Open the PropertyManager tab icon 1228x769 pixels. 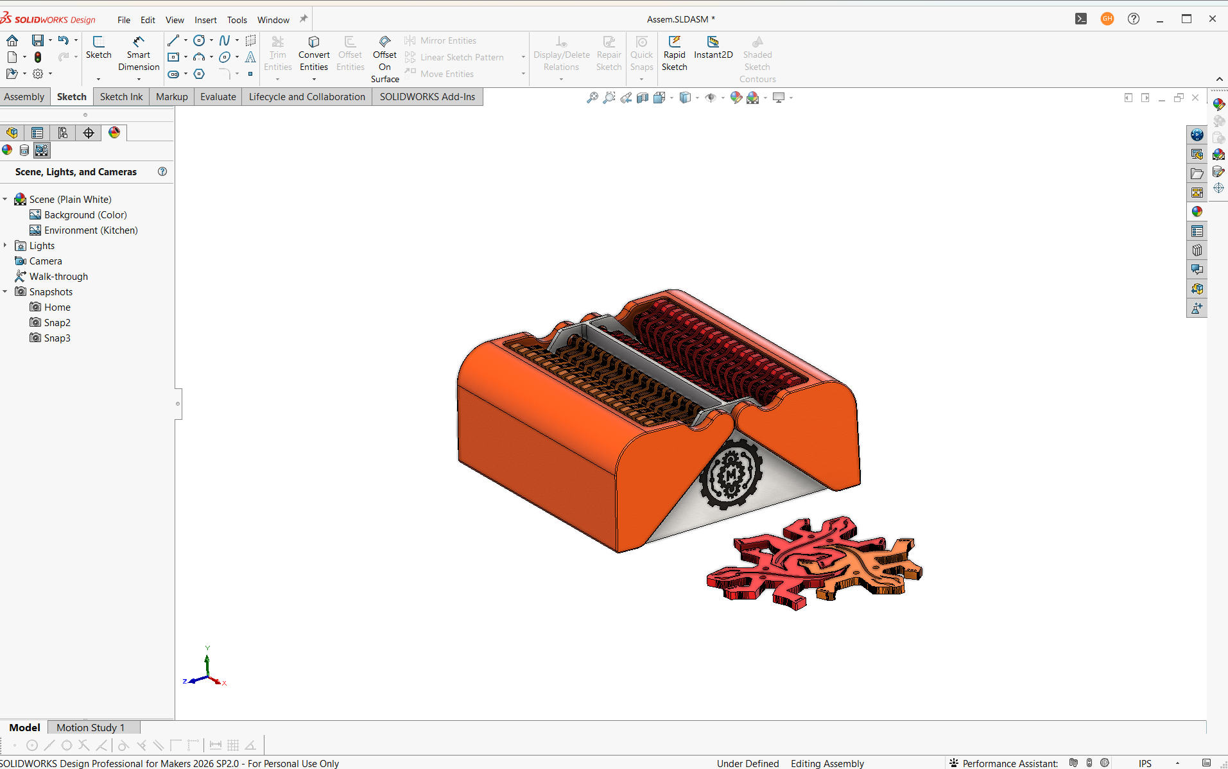37,133
